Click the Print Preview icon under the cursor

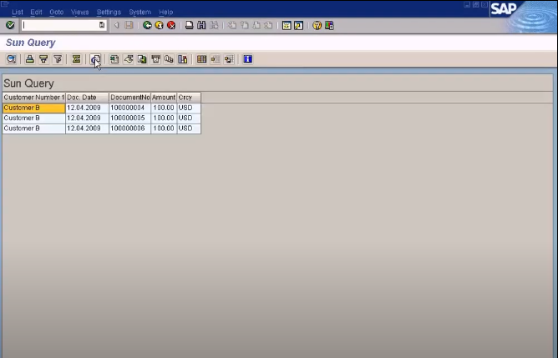95,59
